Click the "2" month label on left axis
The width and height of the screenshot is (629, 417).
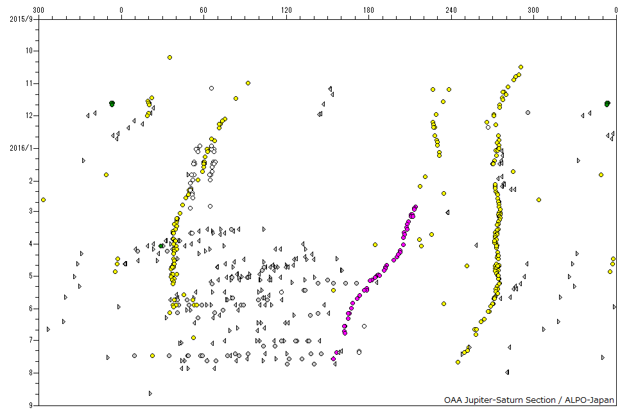click(x=31, y=181)
